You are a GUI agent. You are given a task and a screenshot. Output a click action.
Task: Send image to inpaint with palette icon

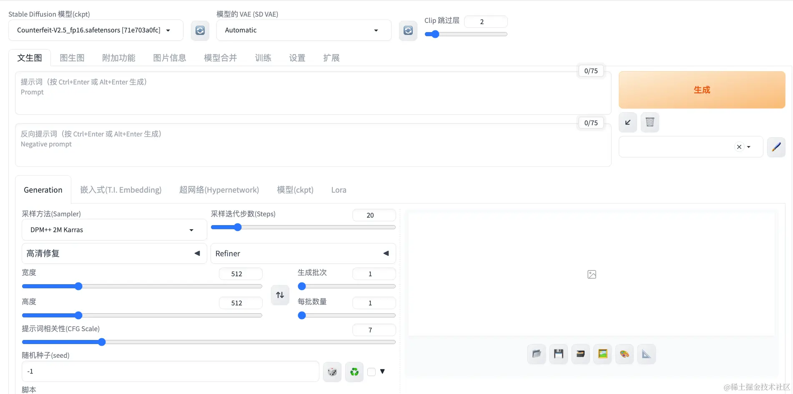click(x=625, y=354)
